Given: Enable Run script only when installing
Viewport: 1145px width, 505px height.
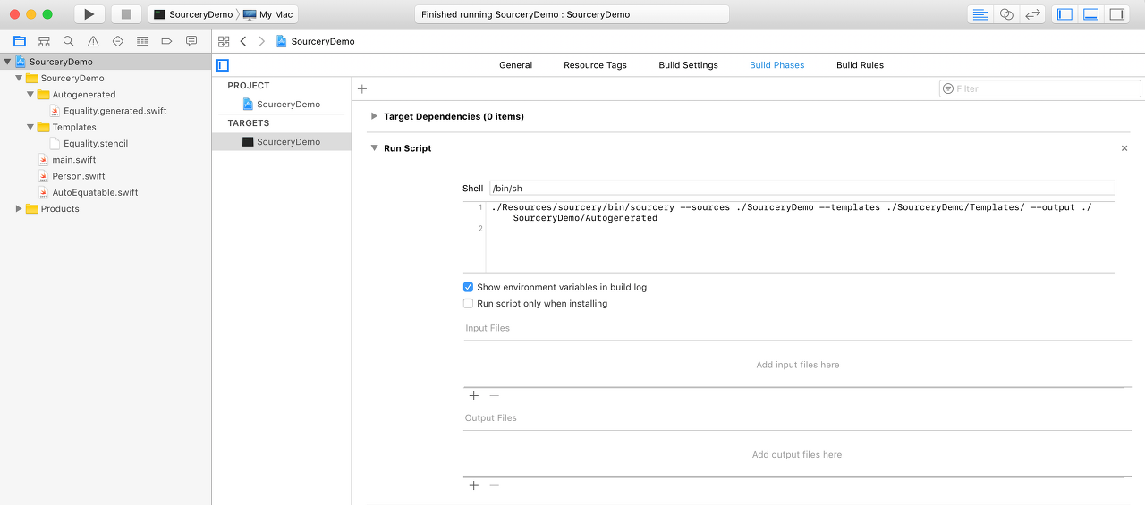Looking at the screenshot, I should (468, 303).
